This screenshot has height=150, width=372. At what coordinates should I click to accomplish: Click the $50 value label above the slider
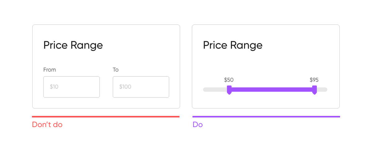(229, 80)
